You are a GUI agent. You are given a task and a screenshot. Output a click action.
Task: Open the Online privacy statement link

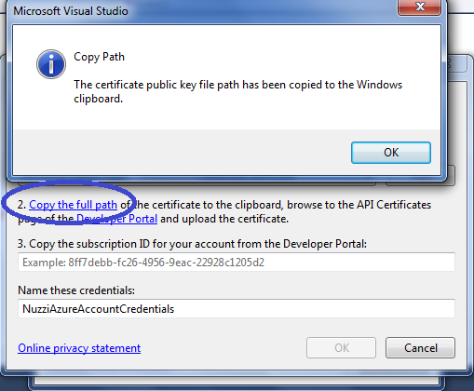coord(79,348)
